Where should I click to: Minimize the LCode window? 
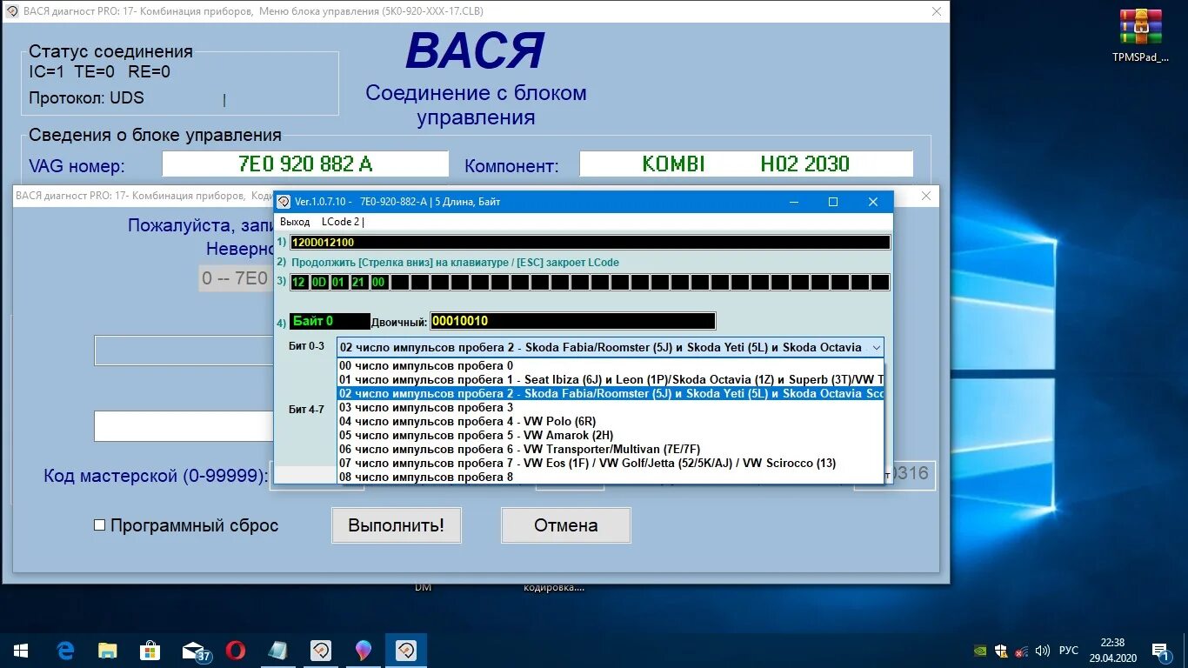[x=794, y=202]
